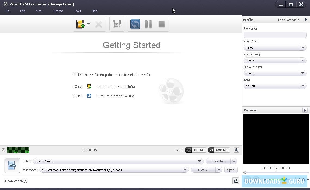Open the wrench settings icon
This screenshot has height=190, width=310.
[236, 150]
